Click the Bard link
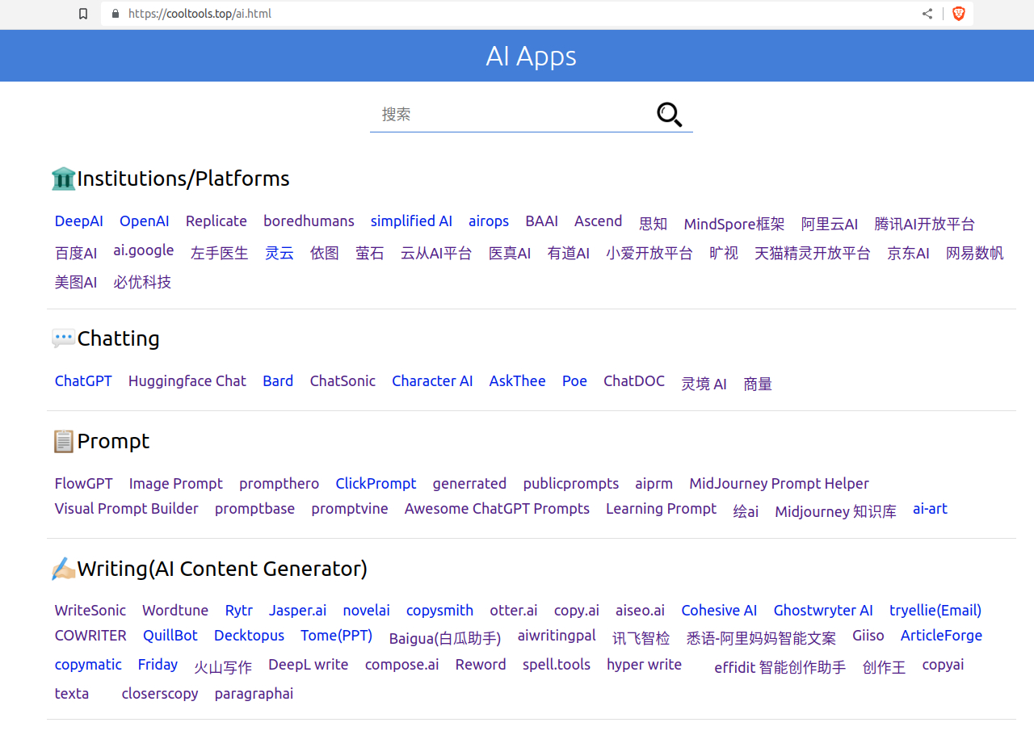Screen dimensions: 1034x731 pyautogui.click(x=278, y=381)
